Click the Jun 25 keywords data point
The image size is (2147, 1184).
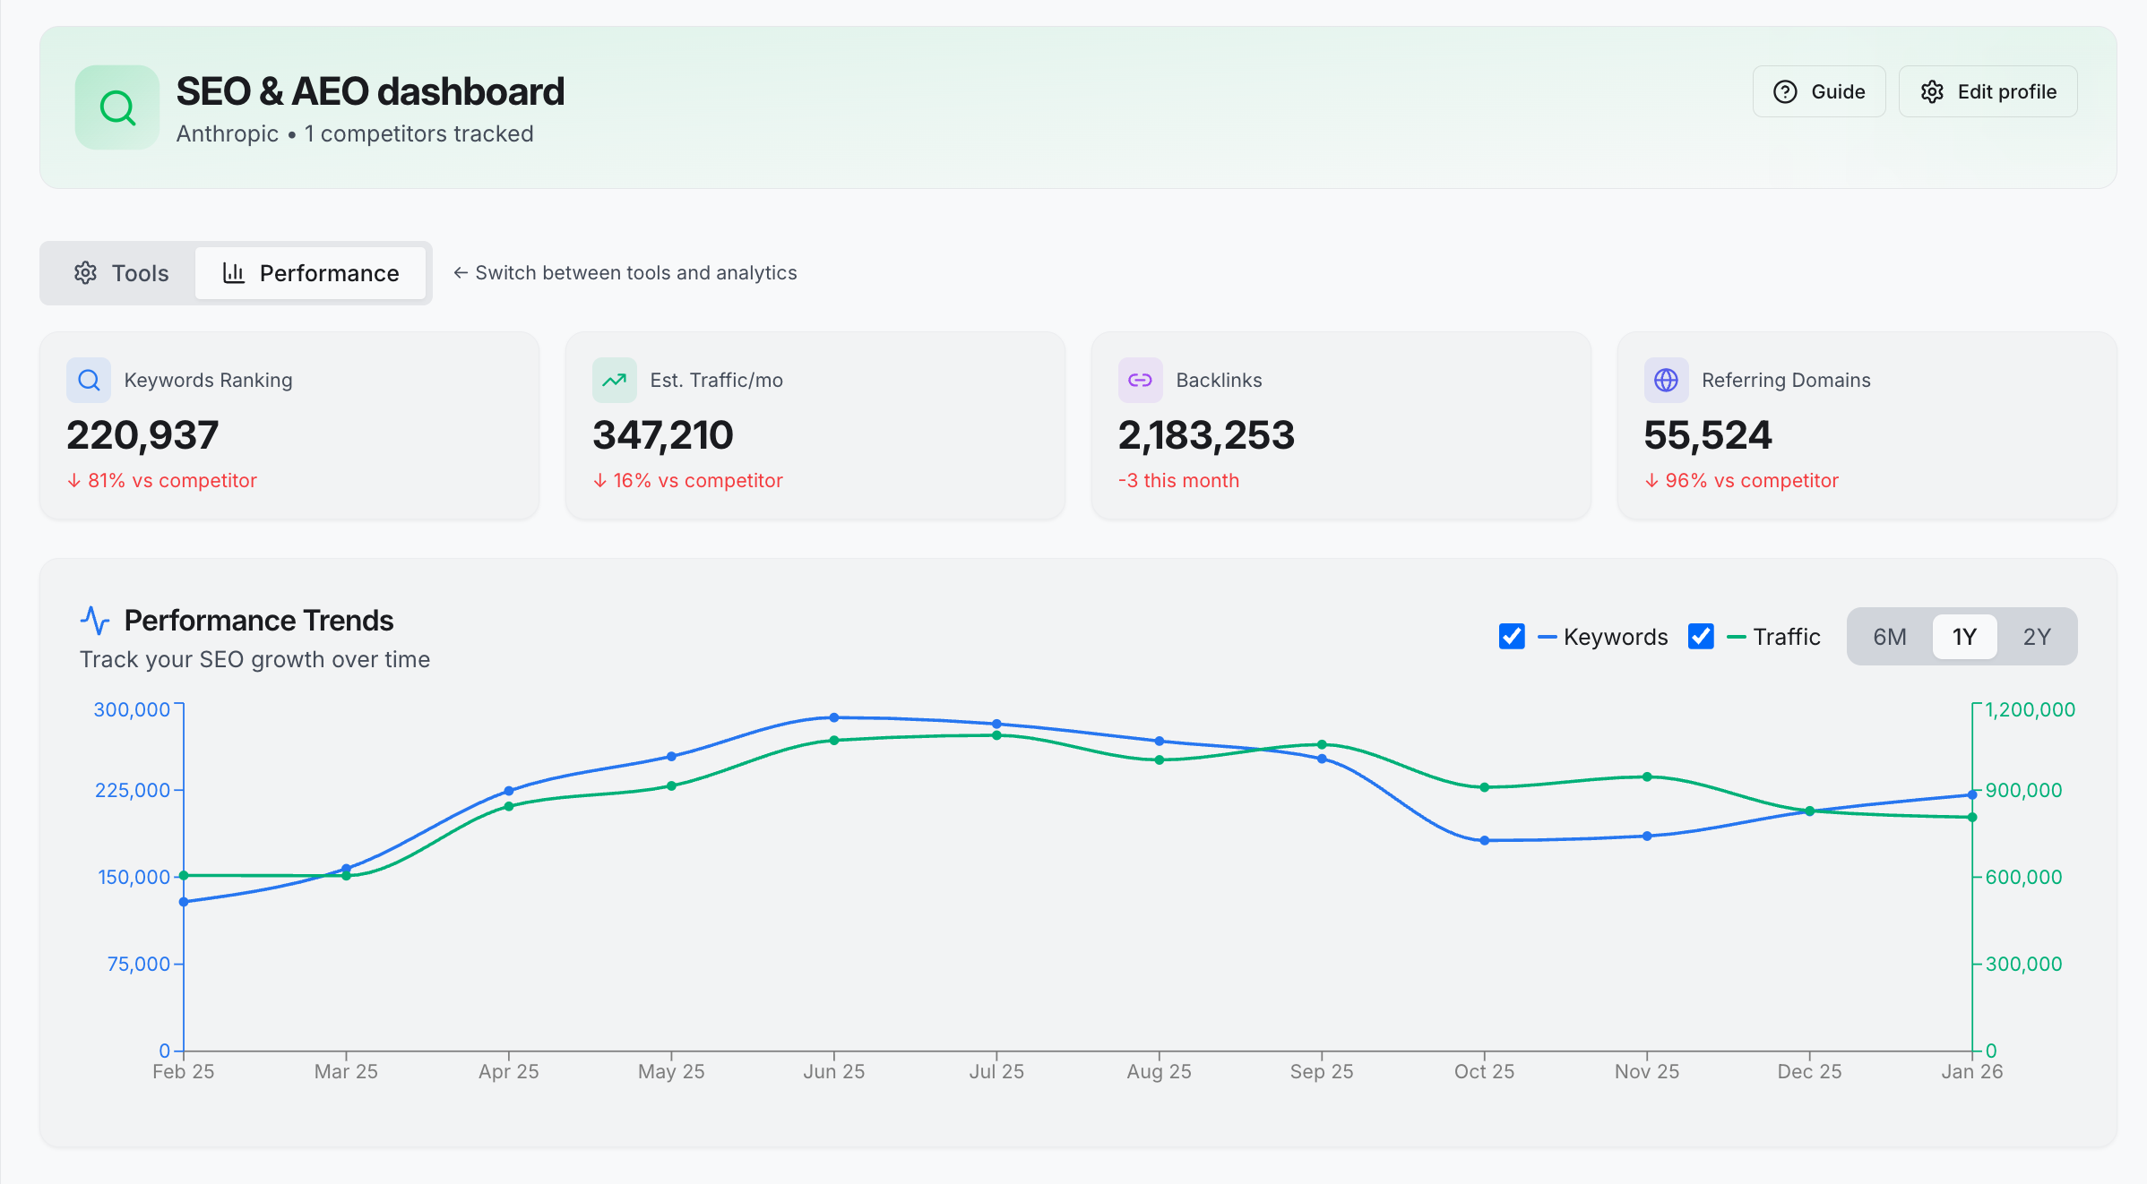coord(834,717)
